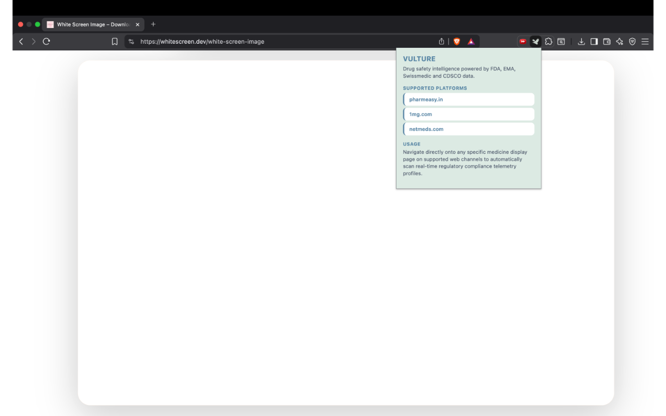Go forward to the next page
Screen dimensions: 666x416
[34, 42]
